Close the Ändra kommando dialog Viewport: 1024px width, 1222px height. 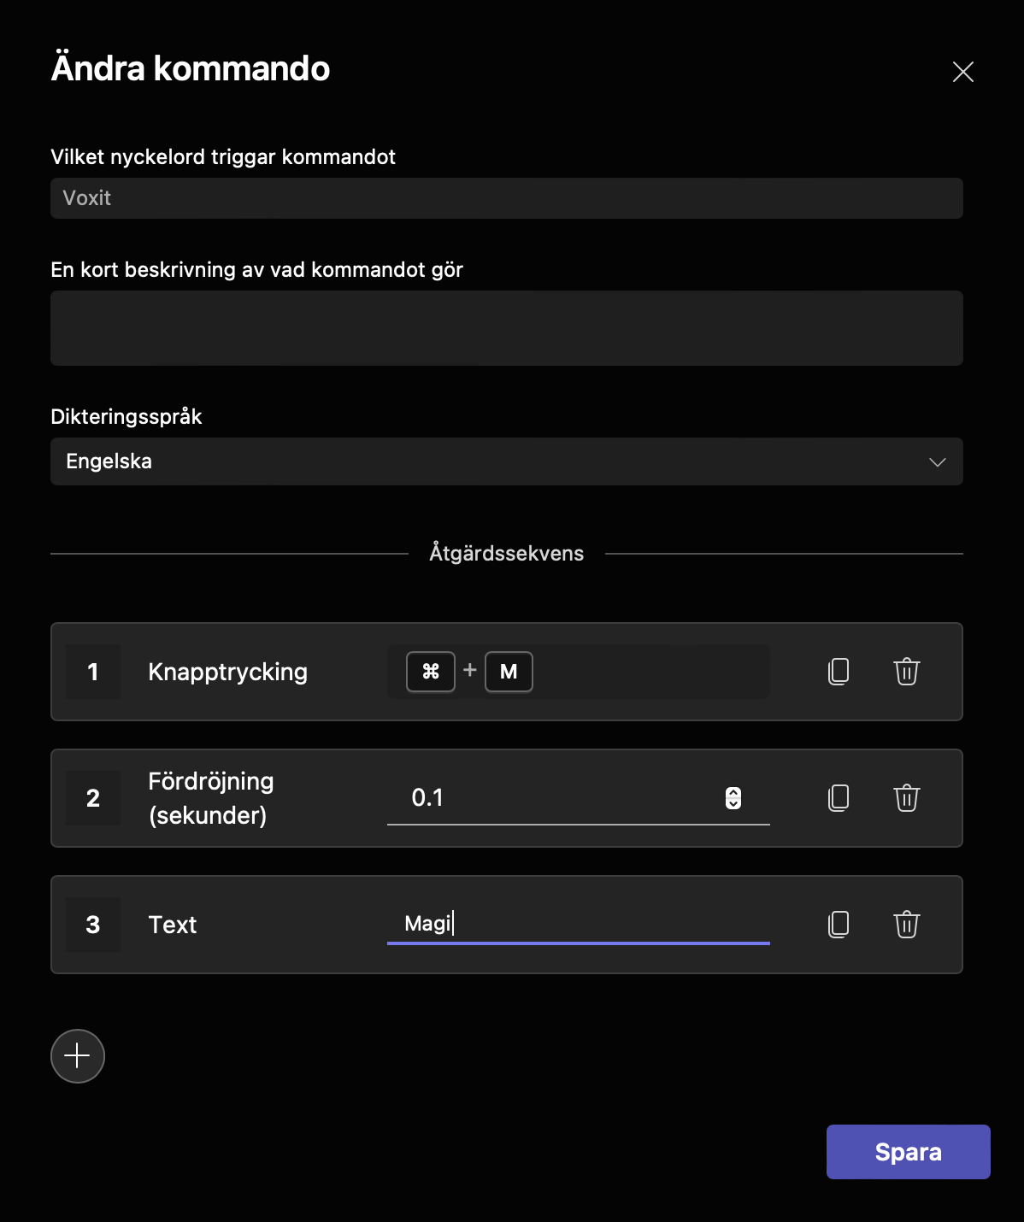coord(963,72)
